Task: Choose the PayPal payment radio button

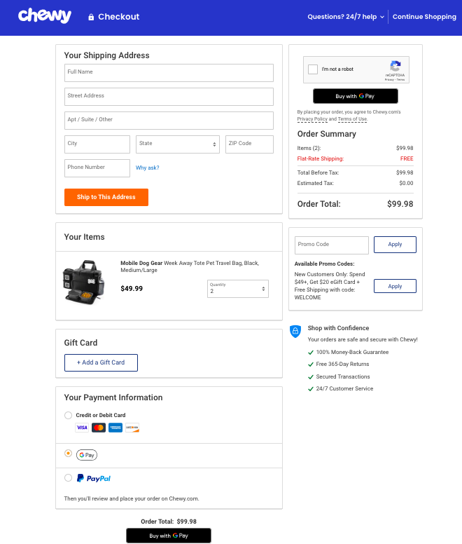Action: [68, 478]
